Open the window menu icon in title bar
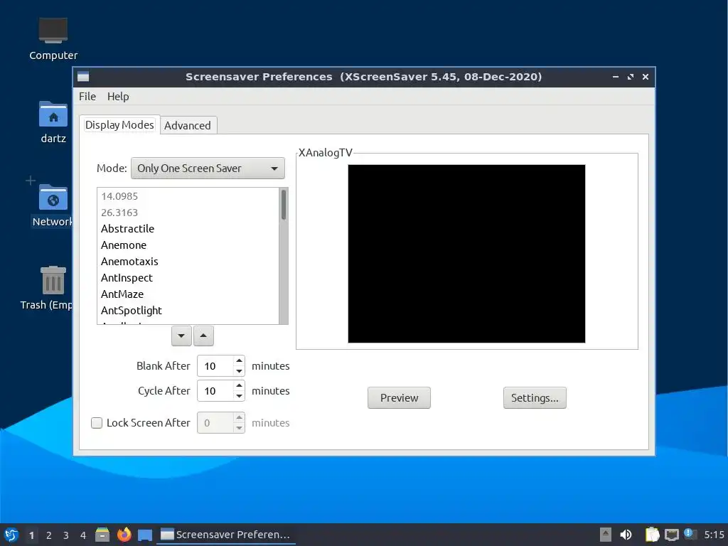 click(83, 77)
